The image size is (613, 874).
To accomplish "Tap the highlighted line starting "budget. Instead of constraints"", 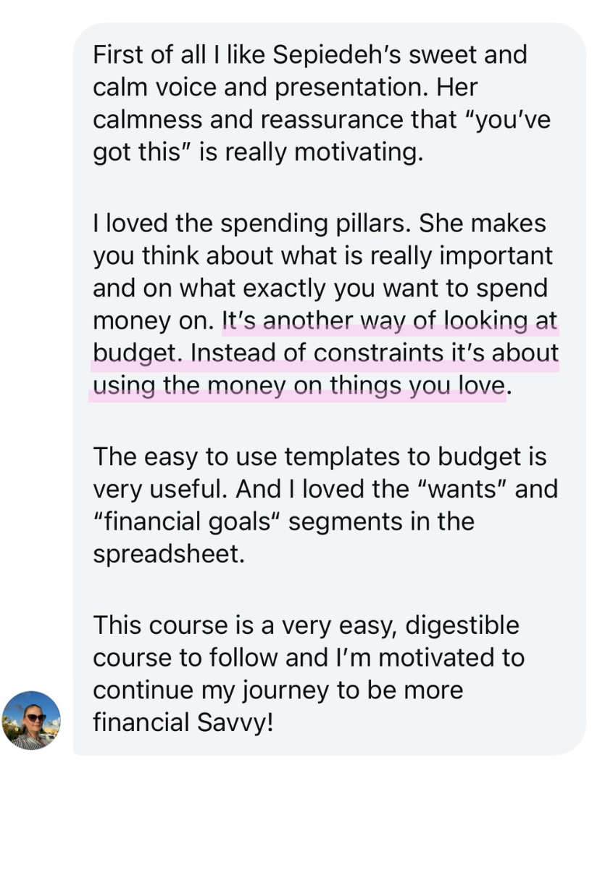I will 325,353.
